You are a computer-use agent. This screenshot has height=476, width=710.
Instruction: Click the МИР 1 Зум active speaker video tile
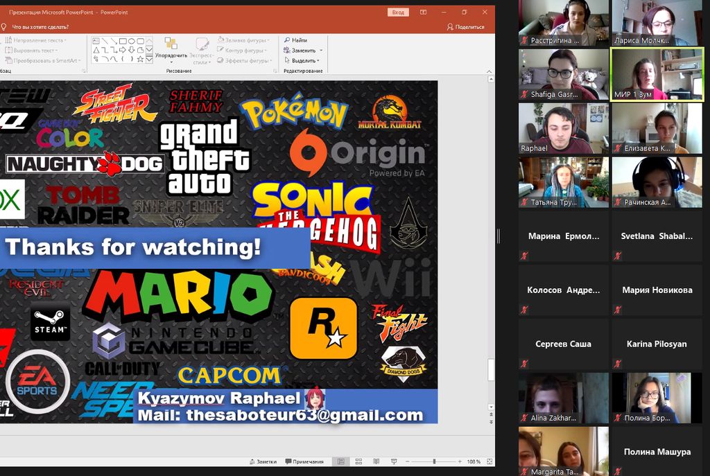pyautogui.click(x=657, y=74)
